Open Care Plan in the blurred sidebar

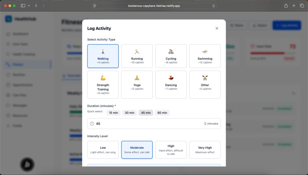28,95
